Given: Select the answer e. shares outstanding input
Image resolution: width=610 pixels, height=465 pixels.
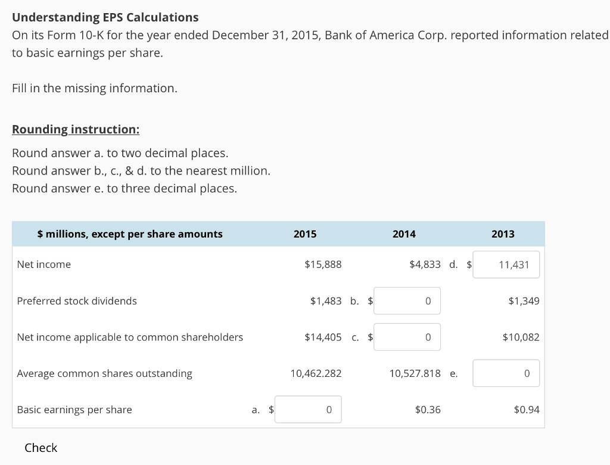Looking at the screenshot, I should coord(506,373).
